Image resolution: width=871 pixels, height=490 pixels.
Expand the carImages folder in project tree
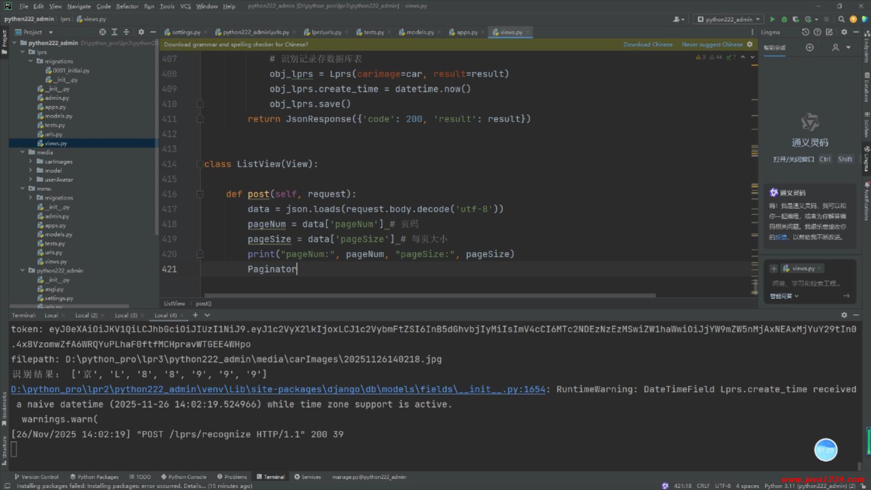[x=30, y=162]
